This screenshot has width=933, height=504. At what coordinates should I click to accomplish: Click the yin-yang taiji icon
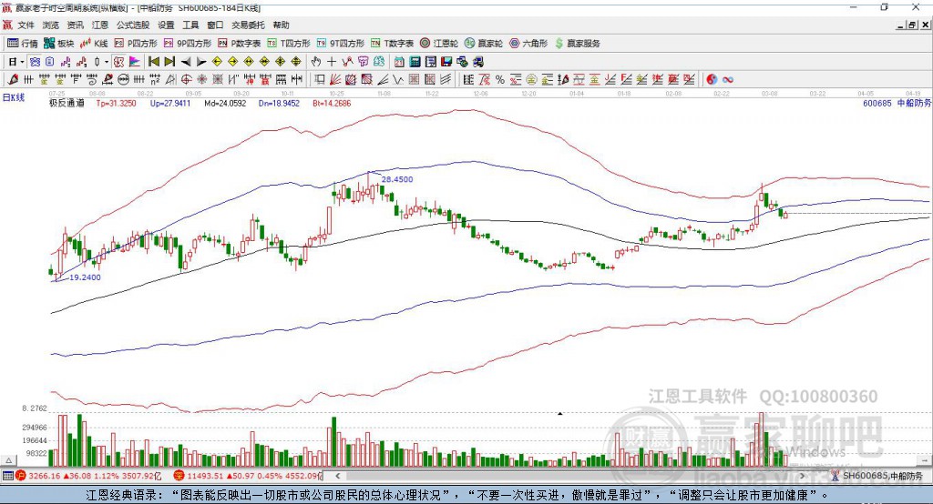[x=712, y=80]
